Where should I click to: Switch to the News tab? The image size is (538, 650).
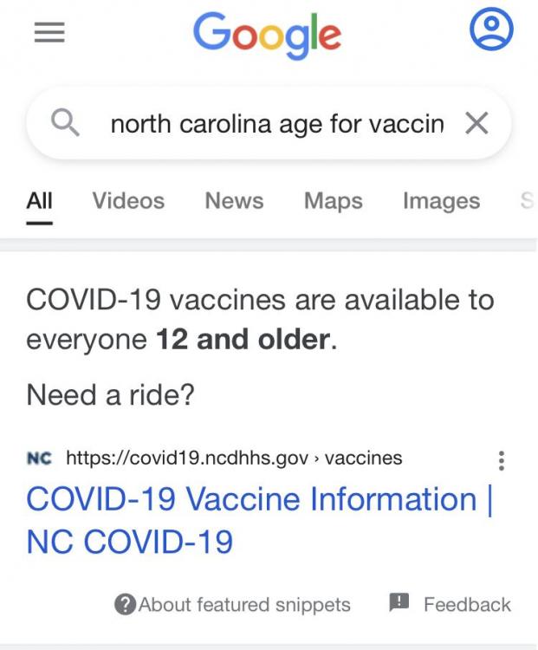point(234,201)
